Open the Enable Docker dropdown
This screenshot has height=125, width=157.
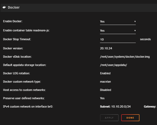[118, 21]
